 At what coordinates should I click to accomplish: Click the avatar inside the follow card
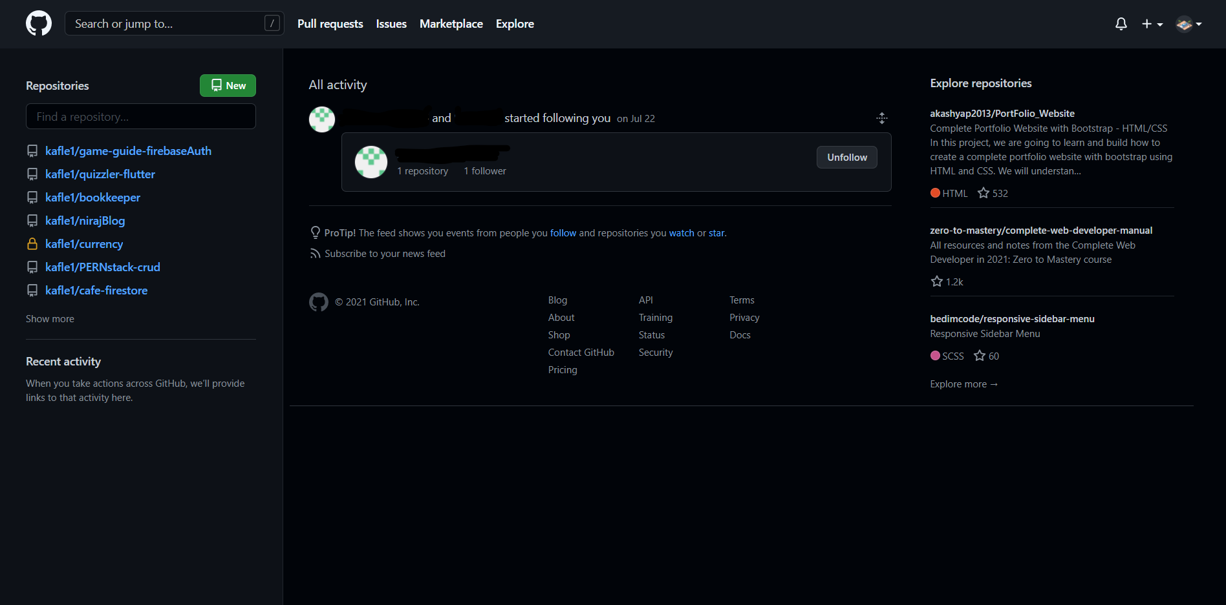coord(371,162)
